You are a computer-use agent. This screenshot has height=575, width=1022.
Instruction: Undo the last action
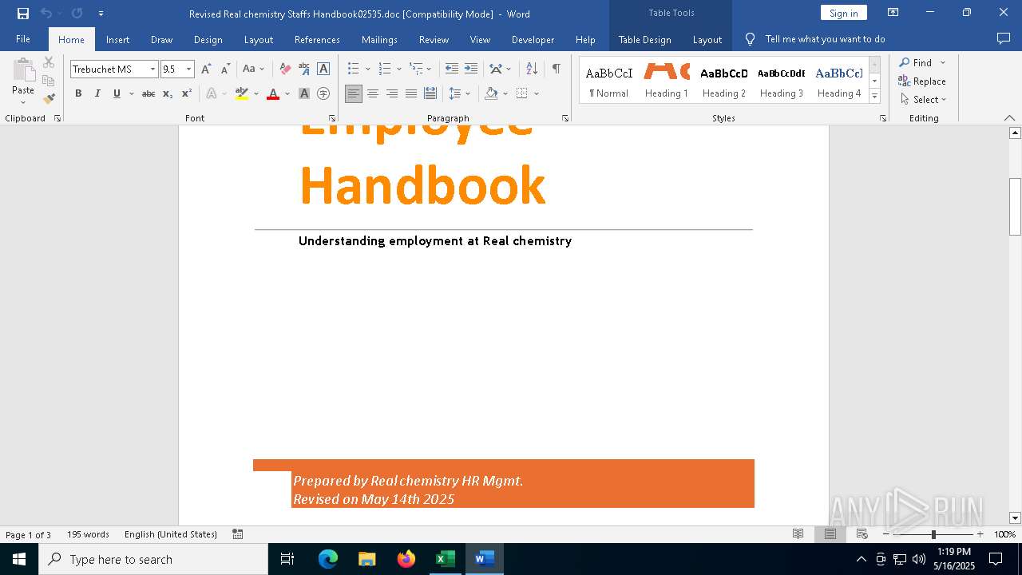pyautogui.click(x=46, y=14)
